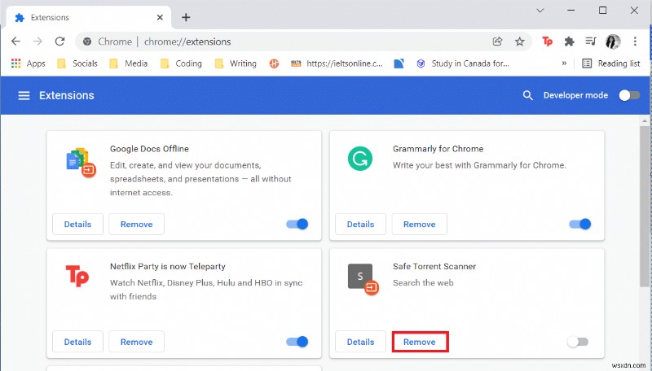Open Chrome's three-dot menu
The height and width of the screenshot is (371, 652).
pyautogui.click(x=635, y=41)
